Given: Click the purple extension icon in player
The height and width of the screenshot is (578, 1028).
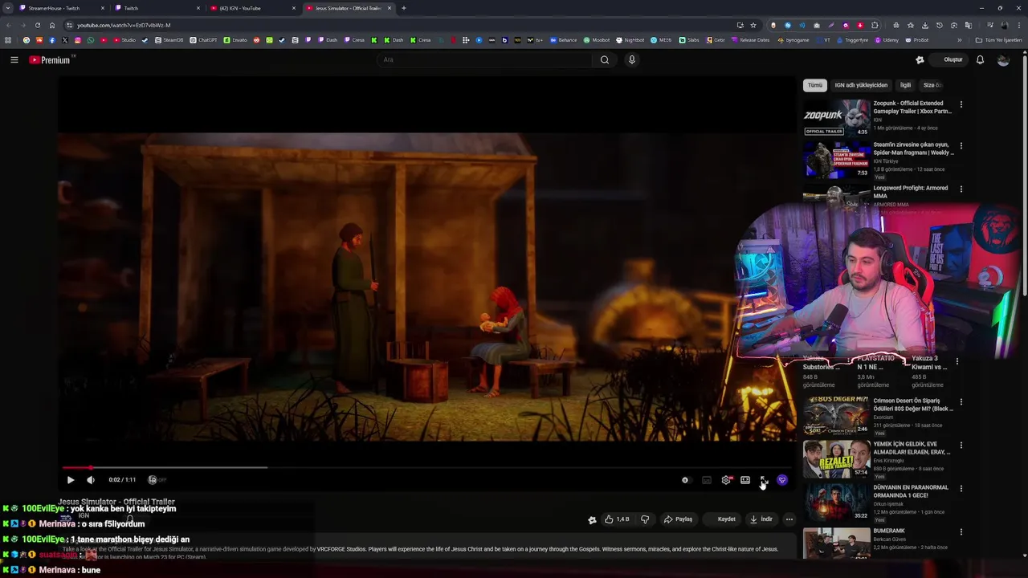Looking at the screenshot, I should 782,480.
